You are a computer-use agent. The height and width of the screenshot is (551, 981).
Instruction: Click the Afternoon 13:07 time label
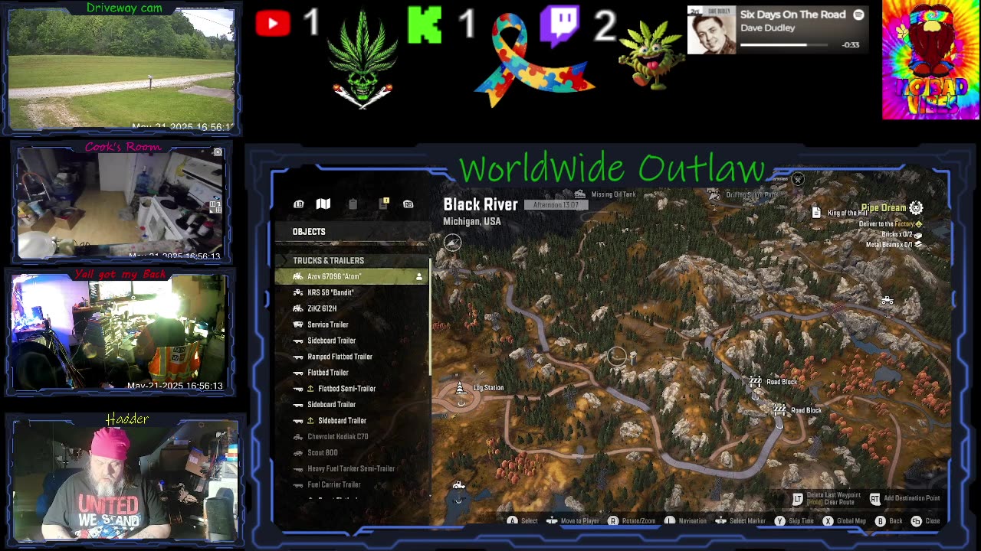(556, 205)
